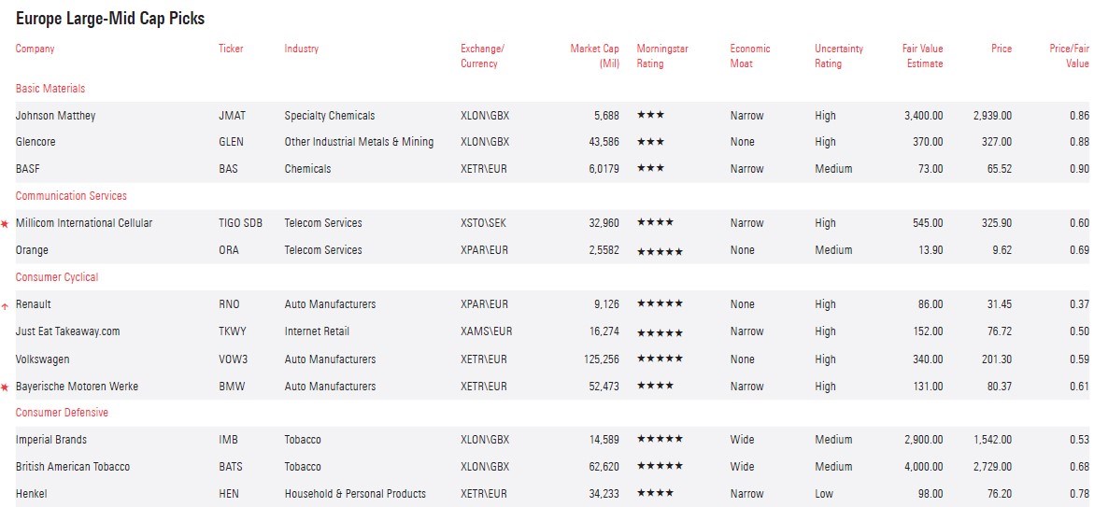This screenshot has height=507, width=1094.
Task: Sort by the Market Cap column header
Action: pos(595,56)
